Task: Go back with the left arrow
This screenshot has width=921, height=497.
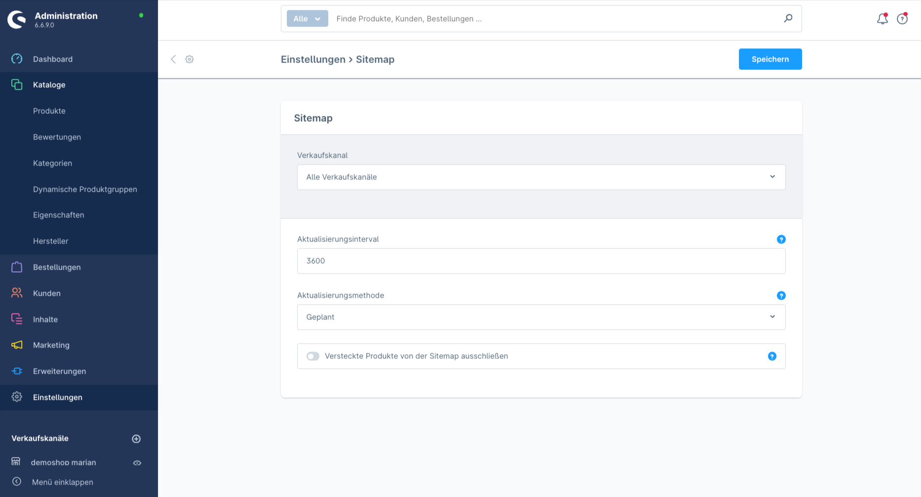Action: [173, 59]
